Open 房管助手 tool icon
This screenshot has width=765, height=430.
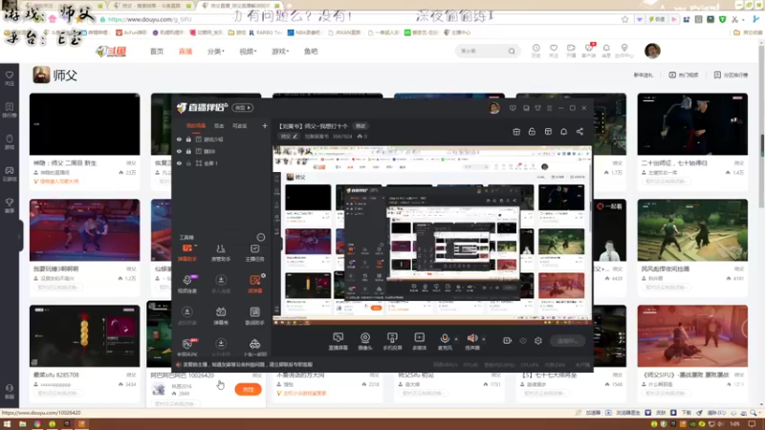click(x=221, y=252)
